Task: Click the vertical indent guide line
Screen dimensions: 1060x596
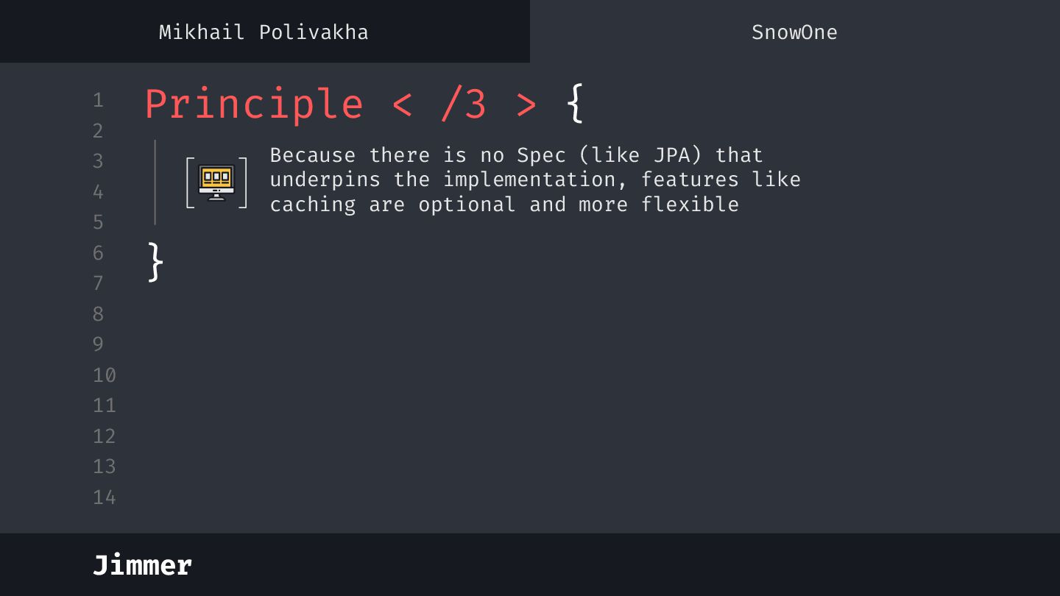Action: point(155,182)
